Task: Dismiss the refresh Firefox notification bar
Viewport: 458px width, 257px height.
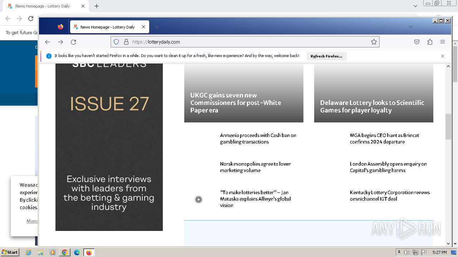Action: [x=443, y=56]
